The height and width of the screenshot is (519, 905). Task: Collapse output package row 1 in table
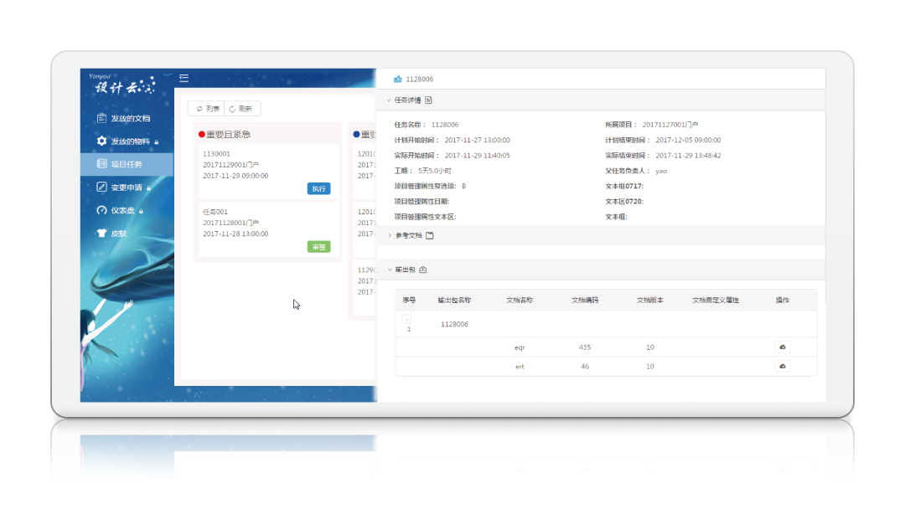pyautogui.click(x=406, y=319)
